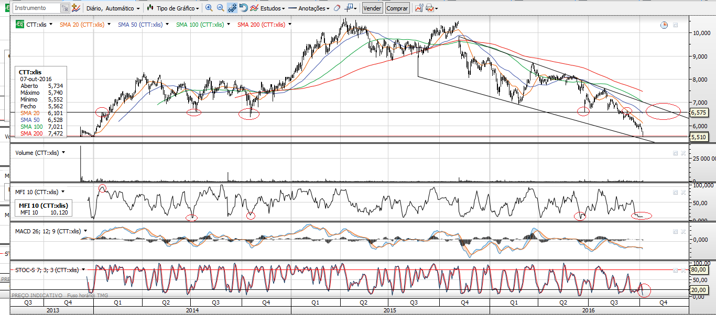Open the Anotações dropdown menu

point(314,8)
